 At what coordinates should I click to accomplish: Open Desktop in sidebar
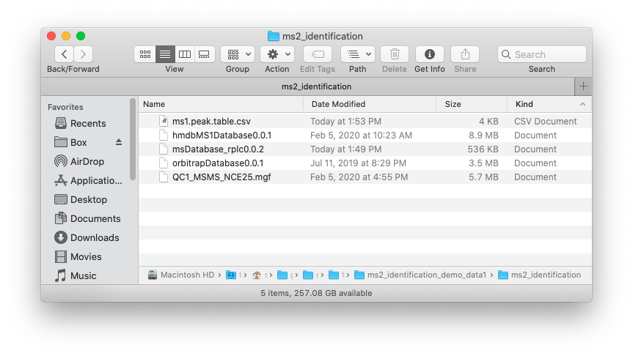[81, 199]
